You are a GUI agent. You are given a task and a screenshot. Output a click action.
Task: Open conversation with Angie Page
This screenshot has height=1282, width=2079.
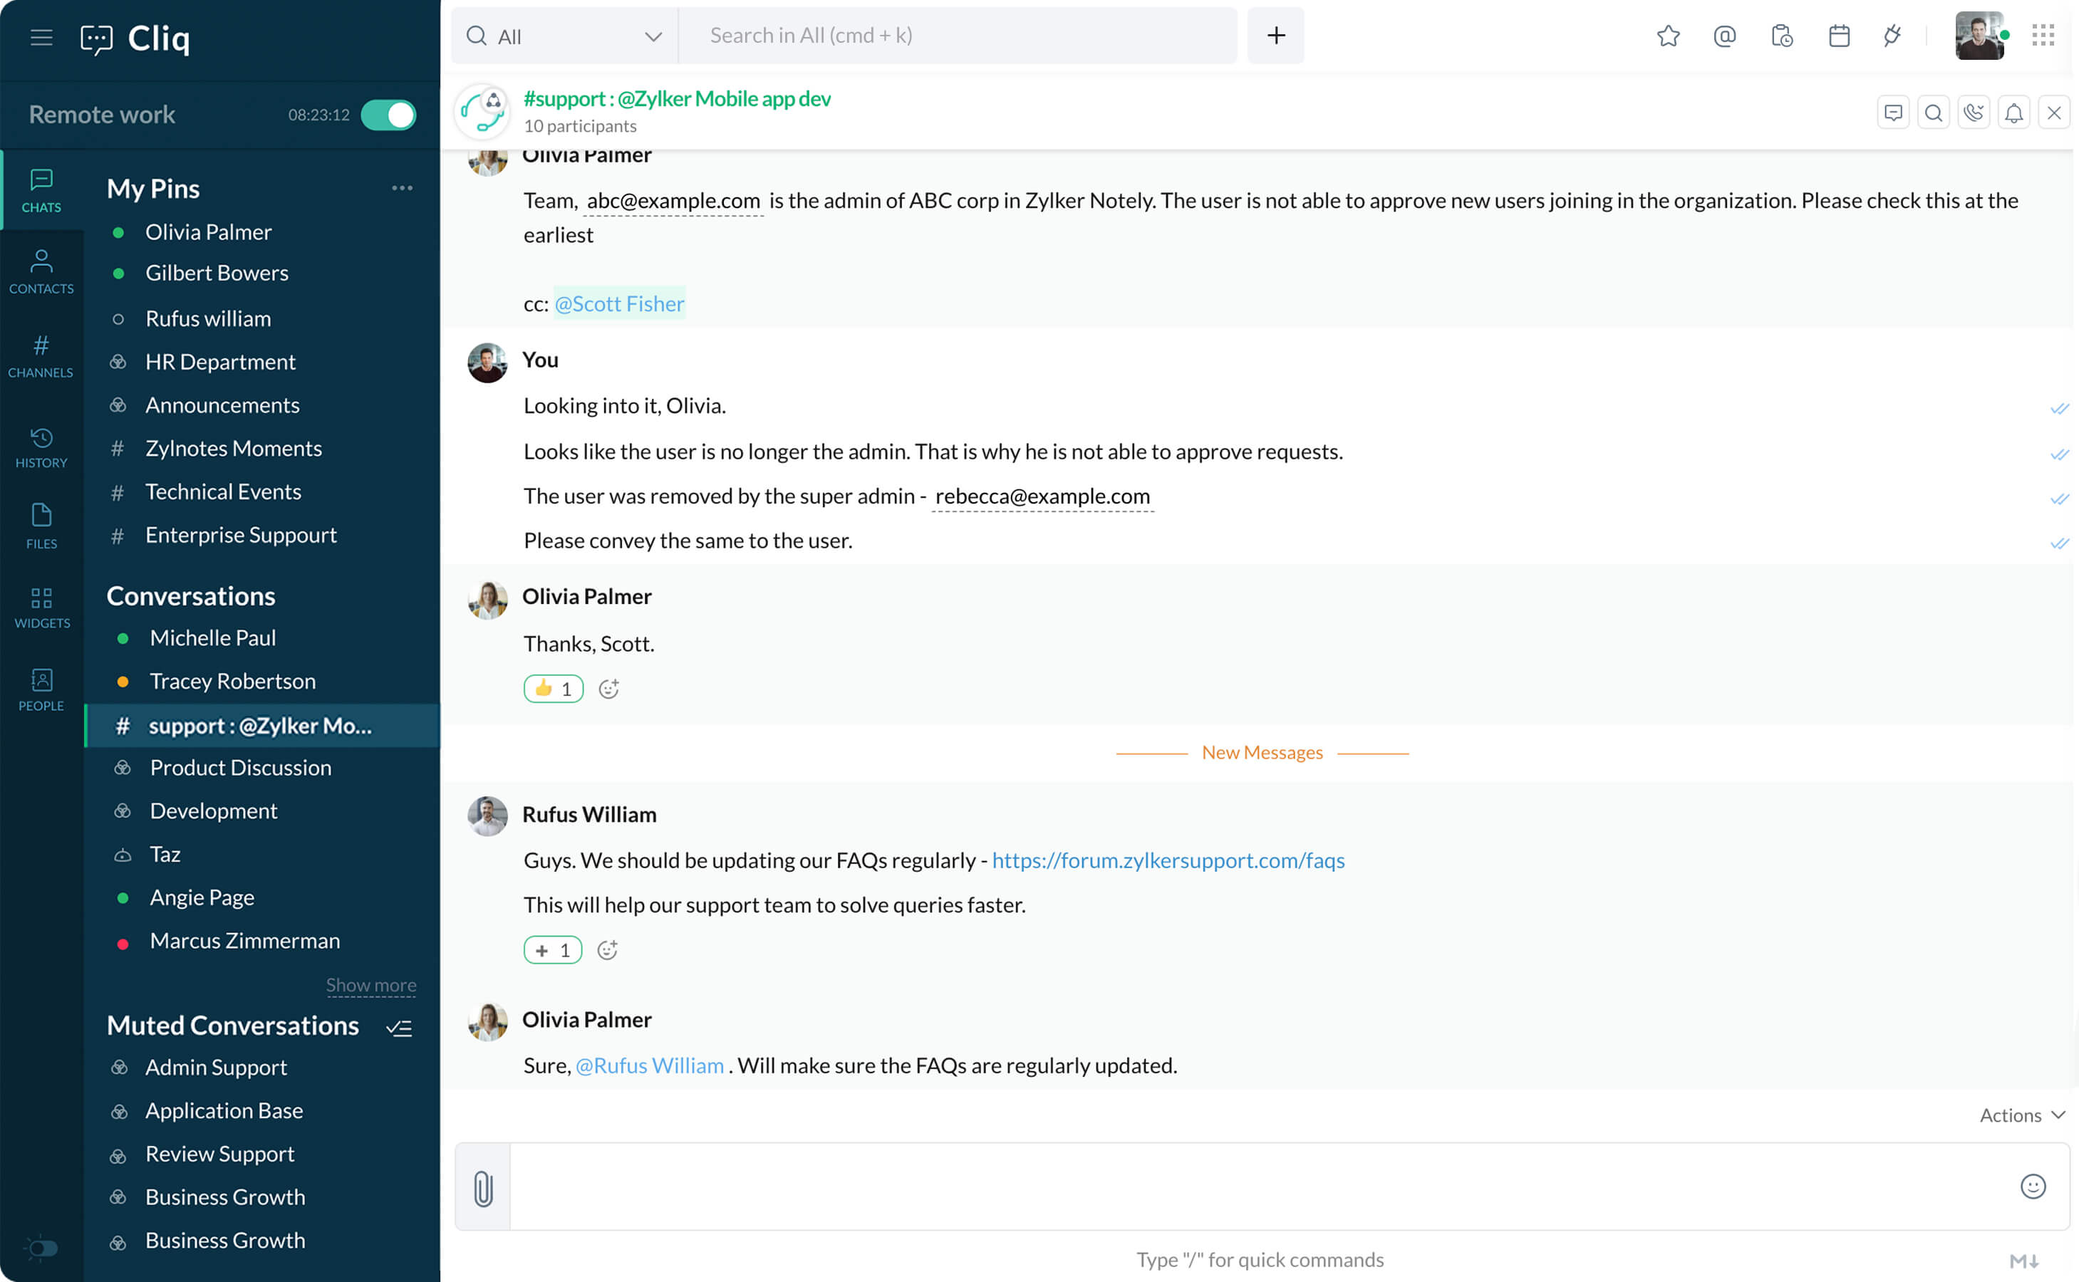(202, 898)
